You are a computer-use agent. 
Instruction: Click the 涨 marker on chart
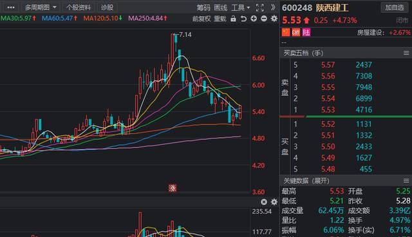pos(173,187)
